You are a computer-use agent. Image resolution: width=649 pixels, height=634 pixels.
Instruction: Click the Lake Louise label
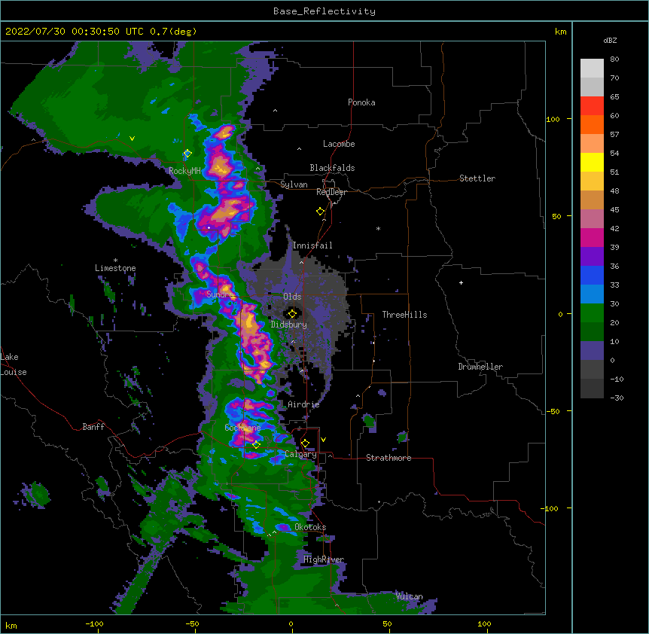[14, 364]
